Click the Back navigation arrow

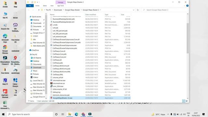click(29, 10)
